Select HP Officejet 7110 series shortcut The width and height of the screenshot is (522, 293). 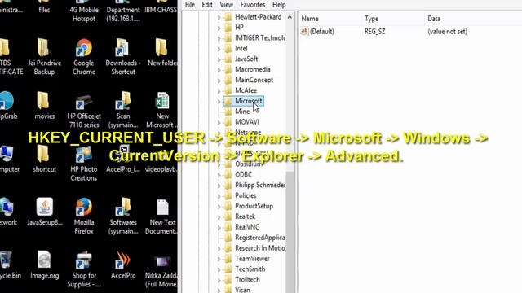(83, 101)
